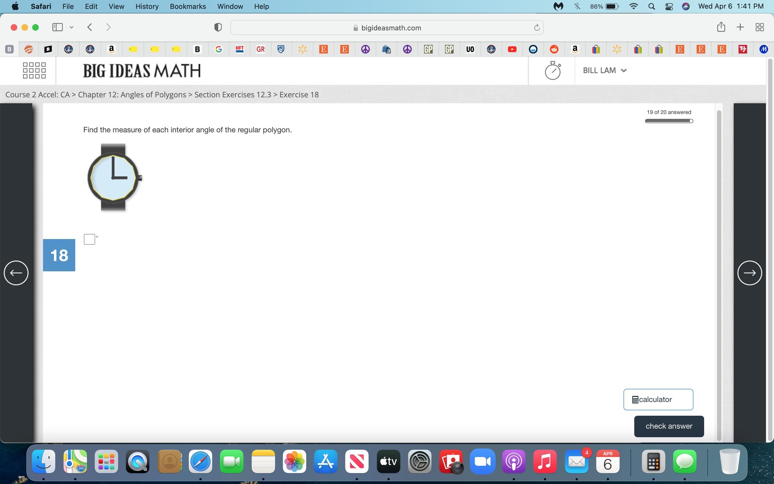Toggle Safari sidebar button
Screen dimensions: 774x484
point(57,27)
